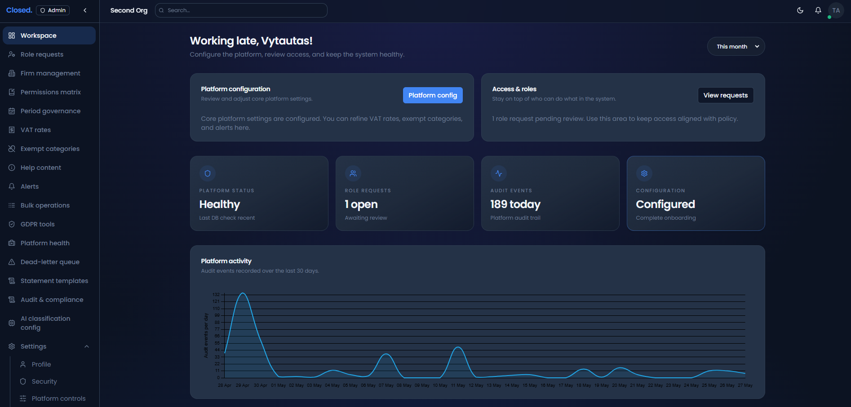851x407 pixels.
Task: Collapse sidebar with the chevron arrow
Action: [x=85, y=10]
